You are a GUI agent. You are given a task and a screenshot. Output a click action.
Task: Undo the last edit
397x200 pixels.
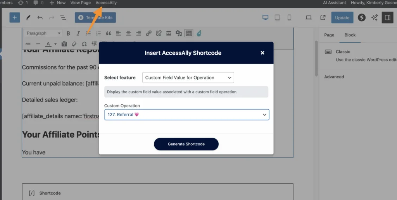tap(40, 17)
